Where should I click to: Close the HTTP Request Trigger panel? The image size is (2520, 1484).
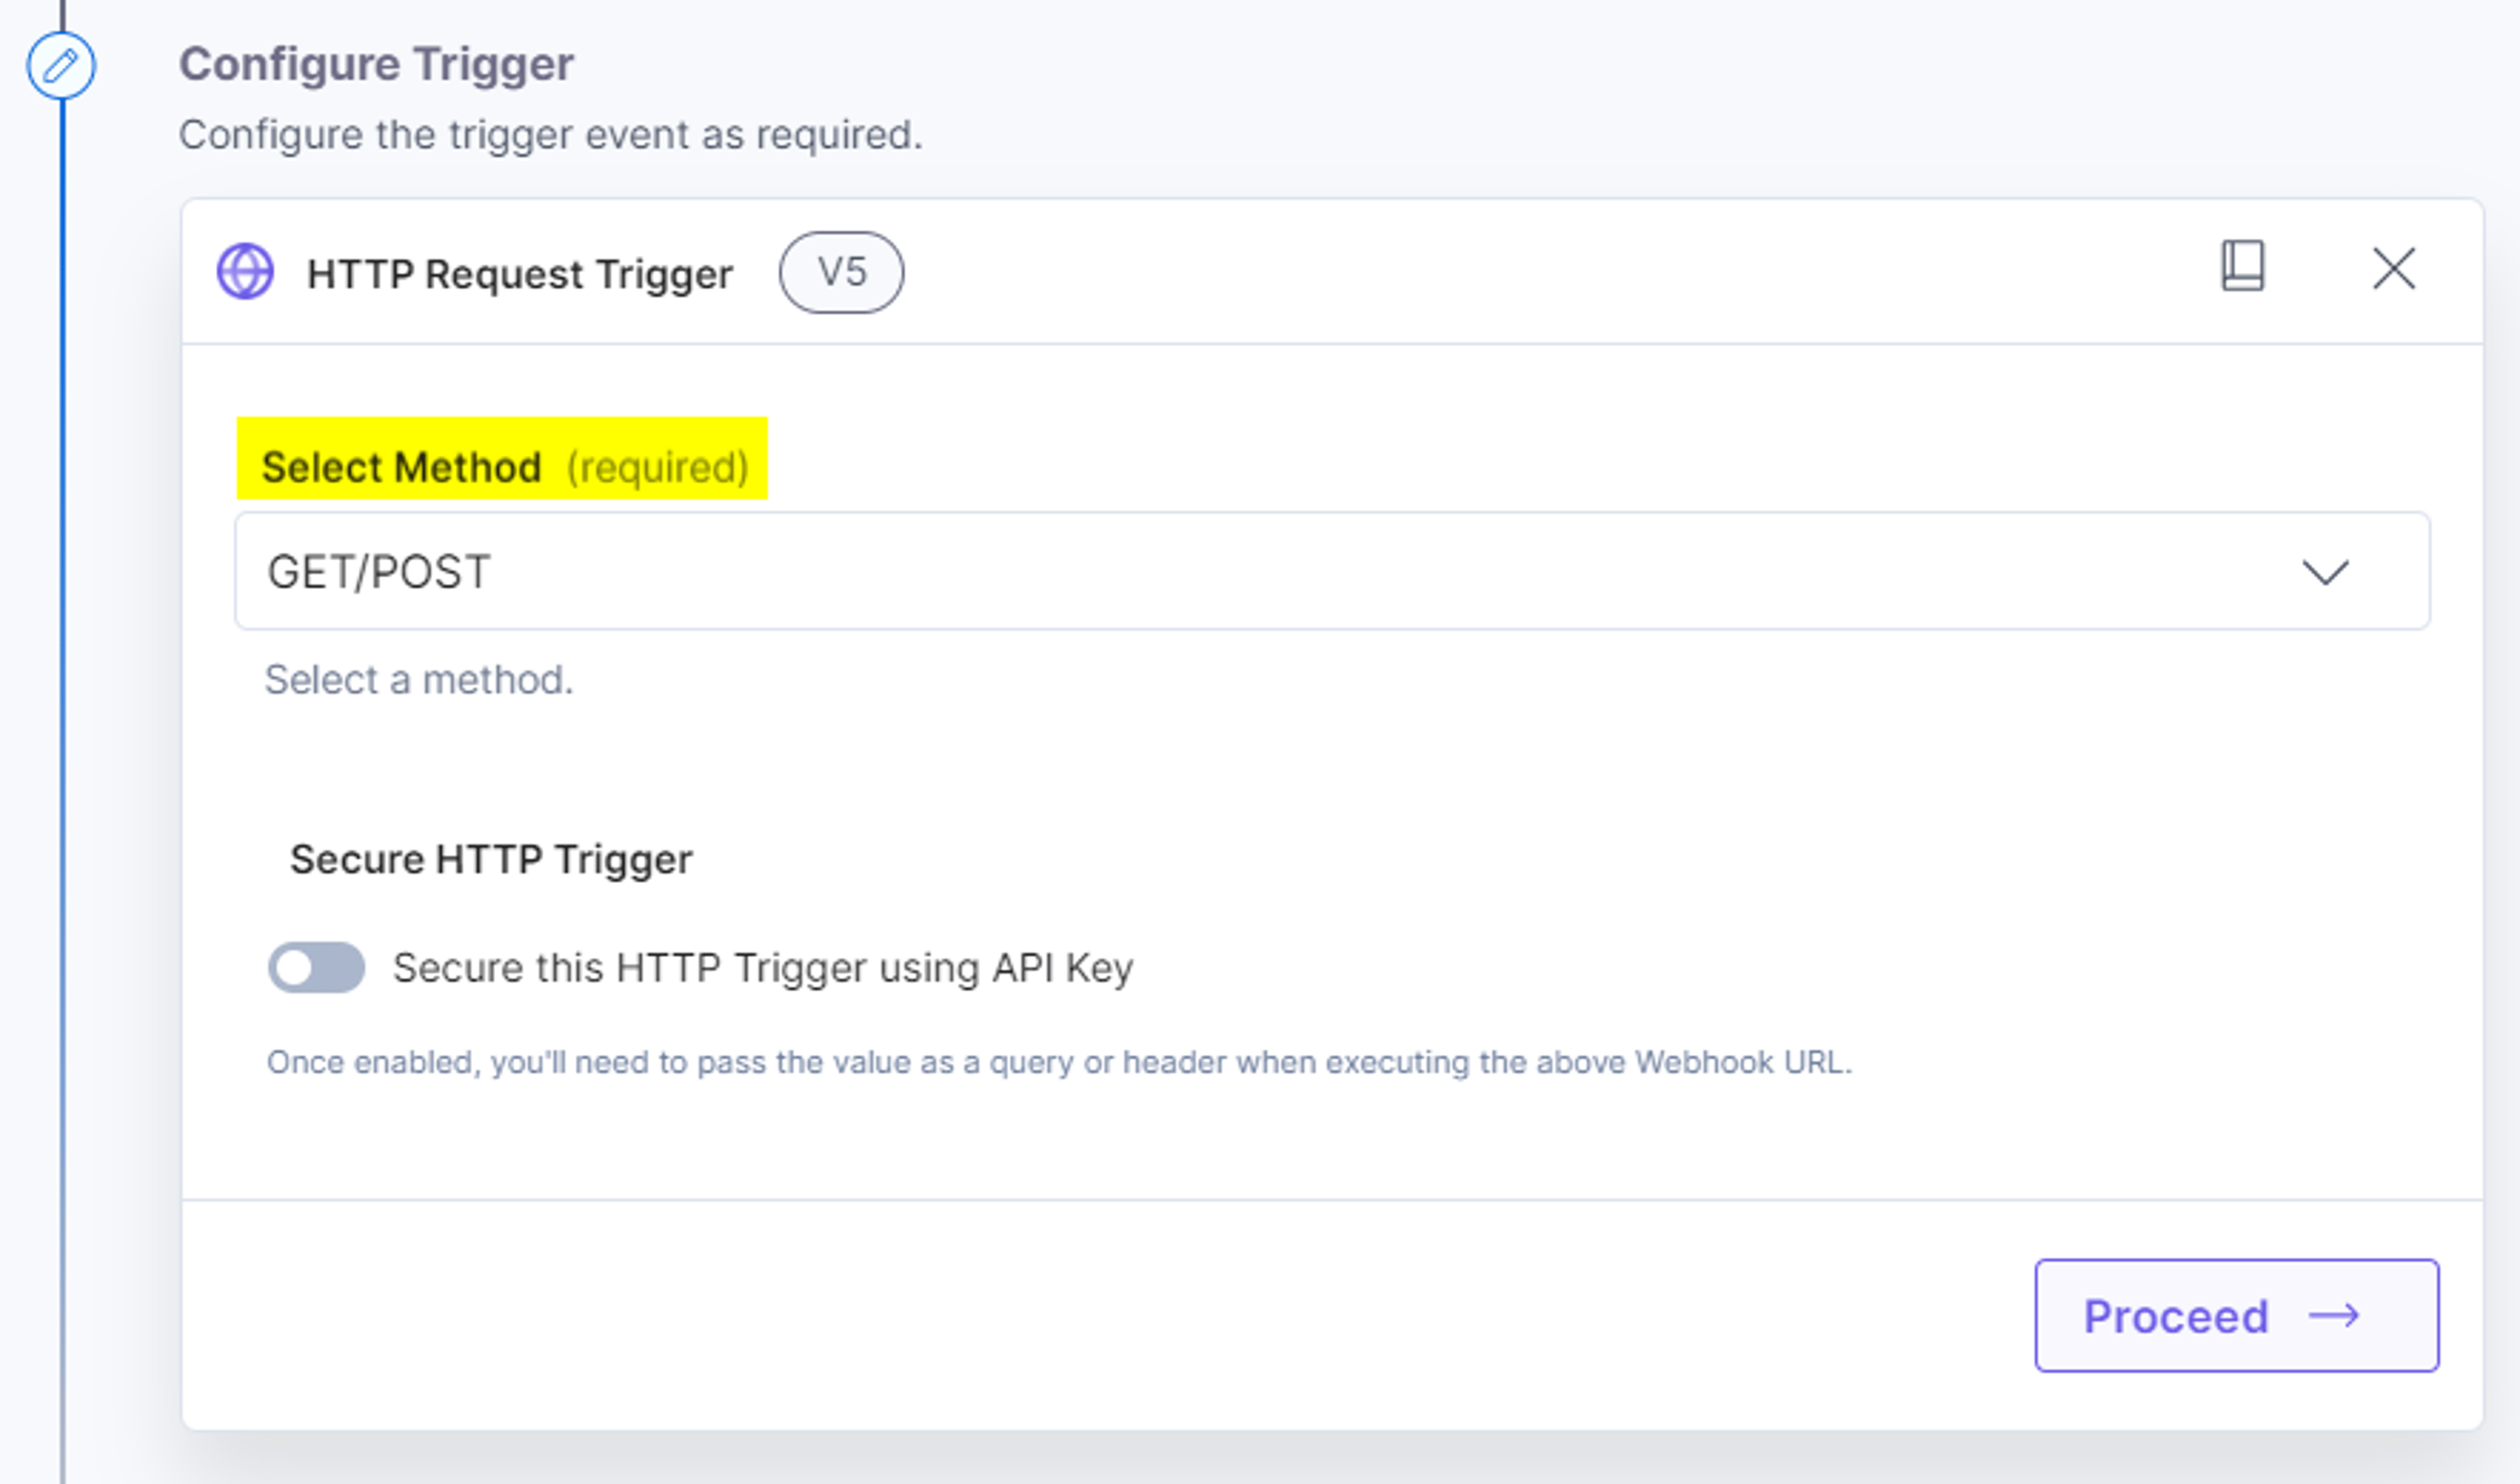(x=2394, y=269)
